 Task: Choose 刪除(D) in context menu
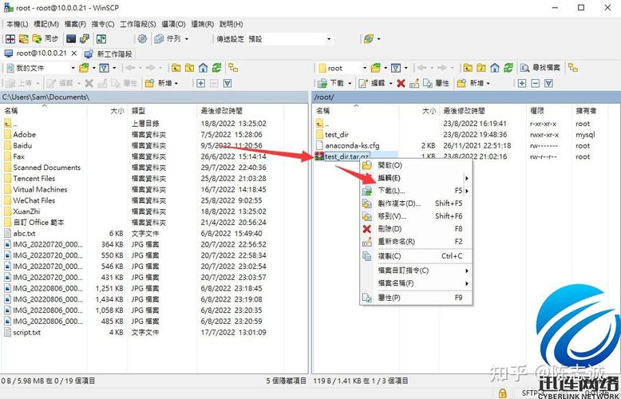[416, 229]
